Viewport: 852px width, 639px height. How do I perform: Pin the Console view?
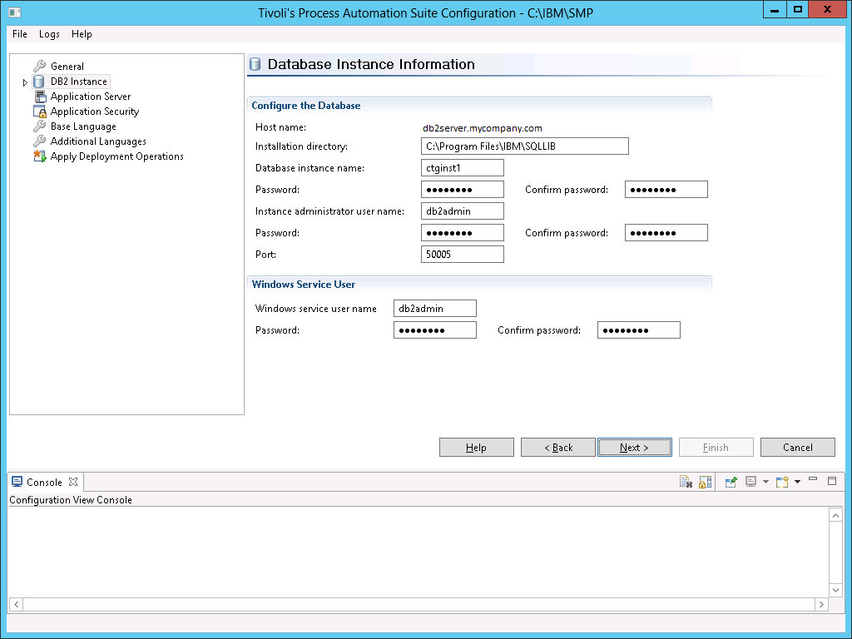pyautogui.click(x=731, y=482)
